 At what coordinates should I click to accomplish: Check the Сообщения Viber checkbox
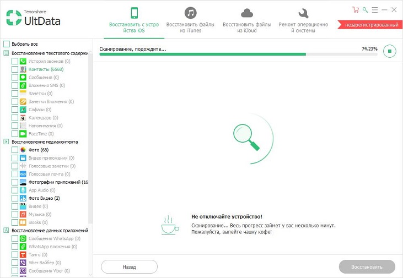15,270
